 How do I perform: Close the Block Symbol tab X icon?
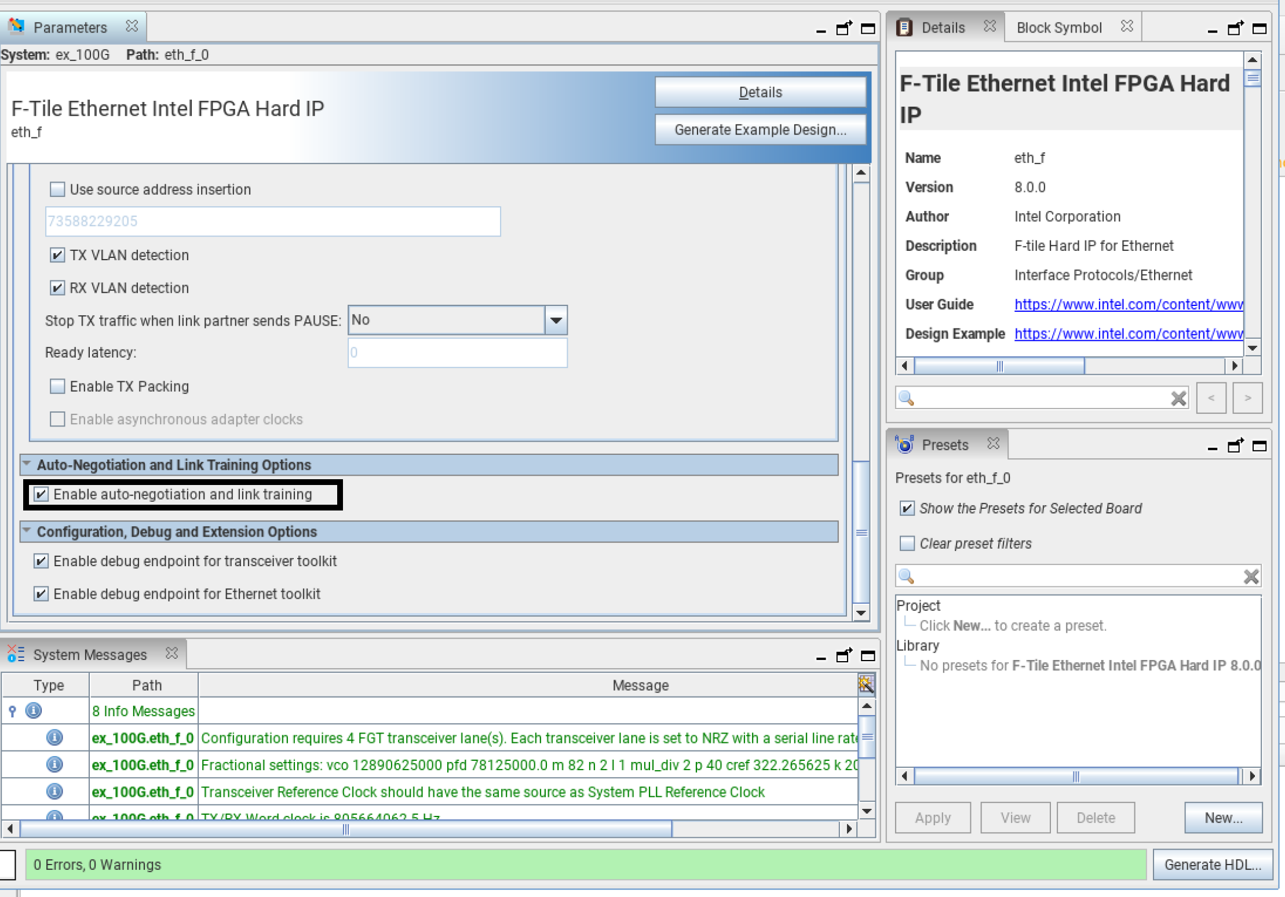(x=1126, y=27)
